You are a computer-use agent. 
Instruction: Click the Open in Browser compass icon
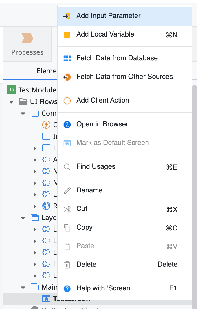point(67,125)
